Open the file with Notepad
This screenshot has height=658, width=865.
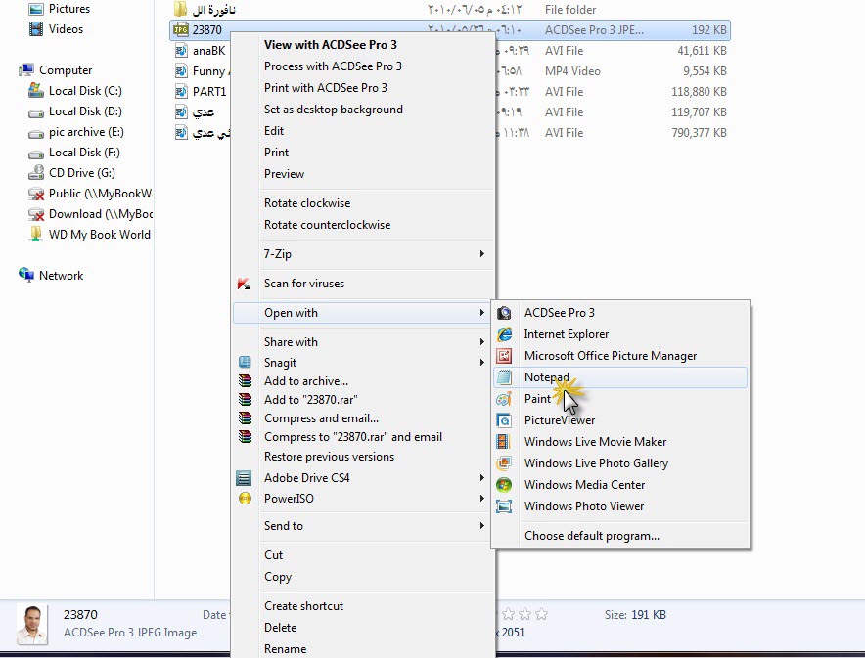click(x=546, y=377)
